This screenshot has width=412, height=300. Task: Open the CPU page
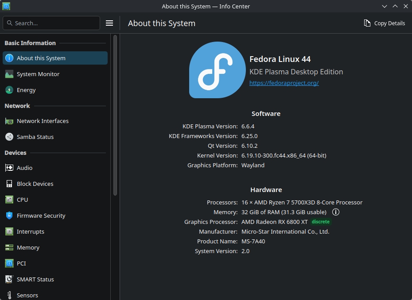pyautogui.click(x=55, y=200)
